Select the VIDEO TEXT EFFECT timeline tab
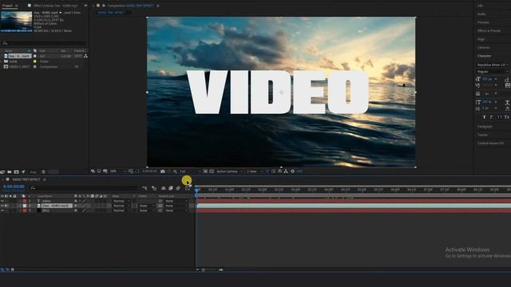The image size is (511, 287). [x=26, y=179]
